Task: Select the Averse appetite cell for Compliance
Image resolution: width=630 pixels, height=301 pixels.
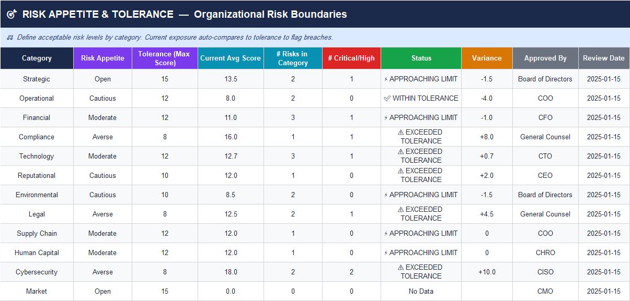Action: [x=102, y=137]
